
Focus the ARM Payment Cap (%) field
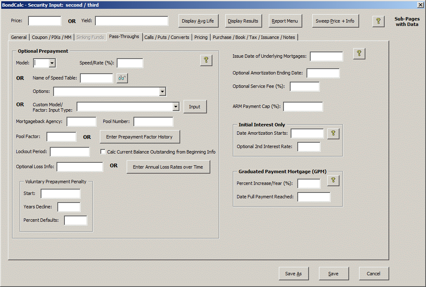tap(303, 107)
